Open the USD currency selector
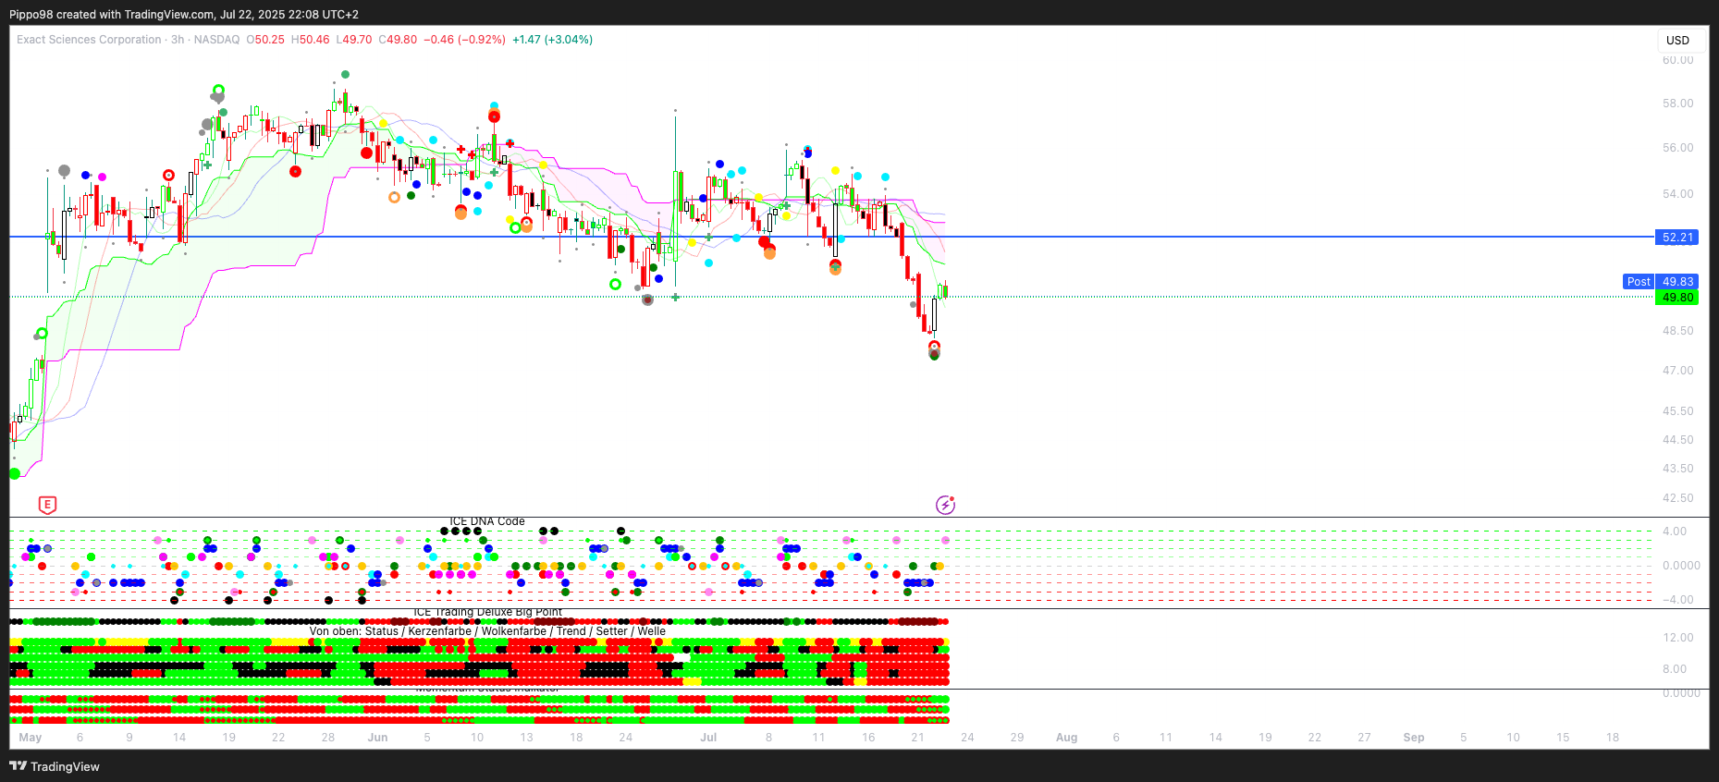This screenshot has height=782, width=1719. 1677,40
